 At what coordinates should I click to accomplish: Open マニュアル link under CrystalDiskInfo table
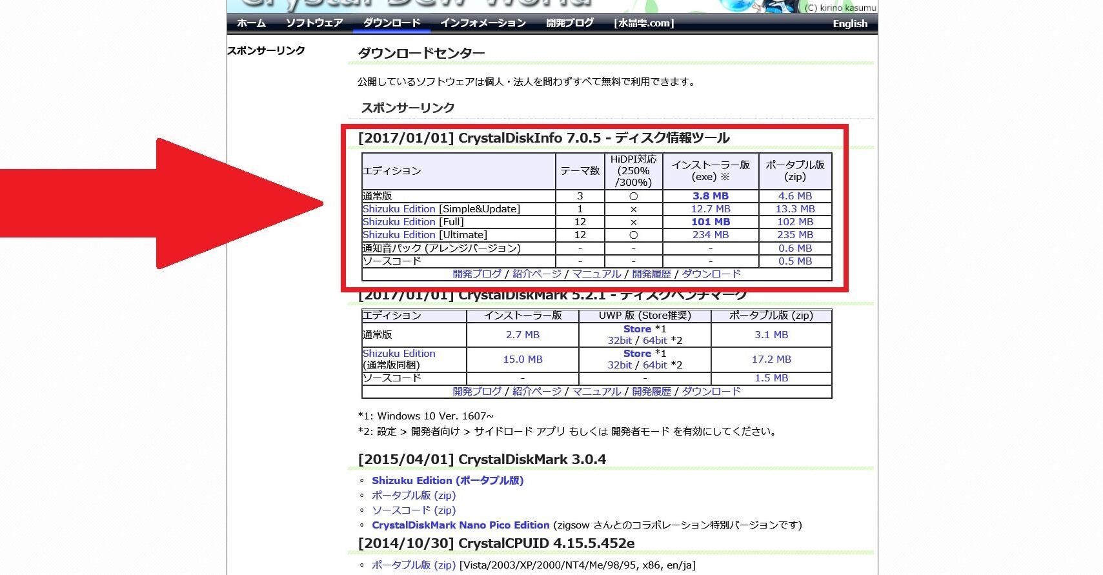[x=597, y=274]
